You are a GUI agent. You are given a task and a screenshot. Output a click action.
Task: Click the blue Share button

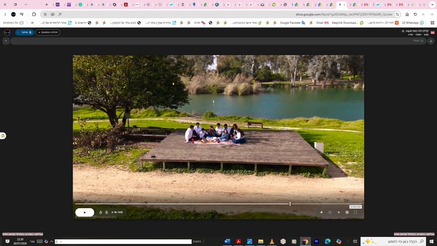25,32
